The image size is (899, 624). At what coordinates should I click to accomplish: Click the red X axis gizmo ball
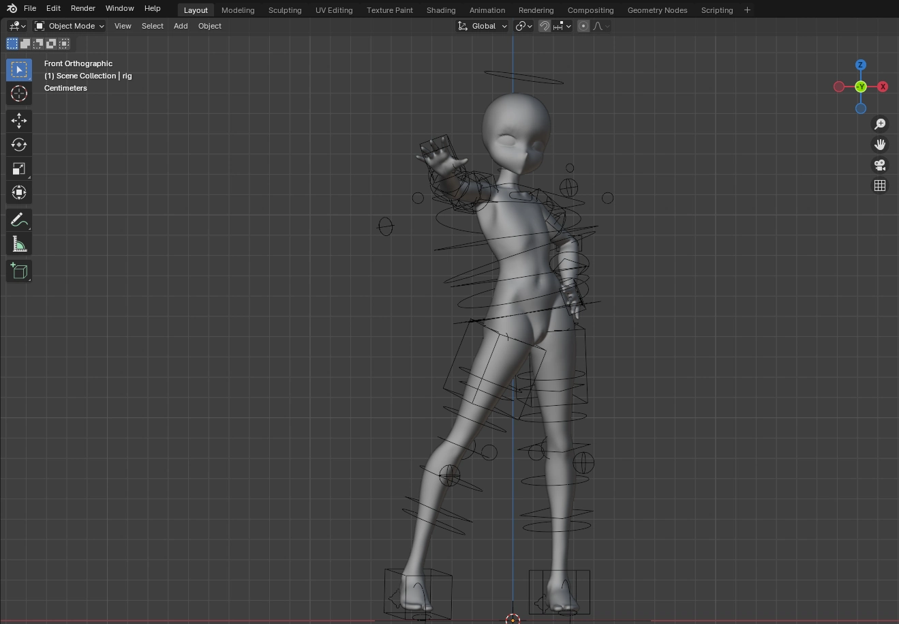(x=883, y=87)
